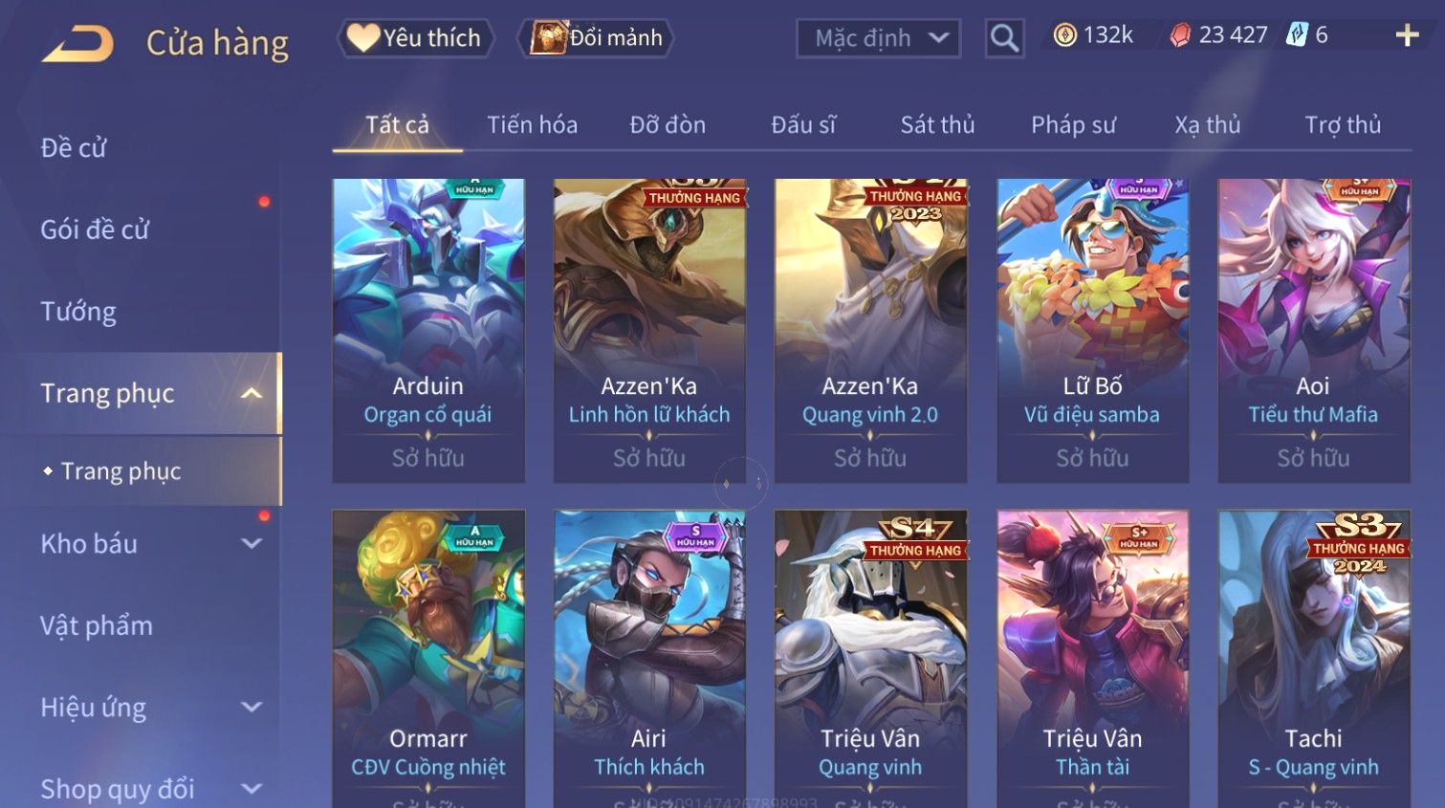Image resolution: width=1445 pixels, height=808 pixels.
Task: Open the Mặc định sort dropdown
Action: [879, 38]
